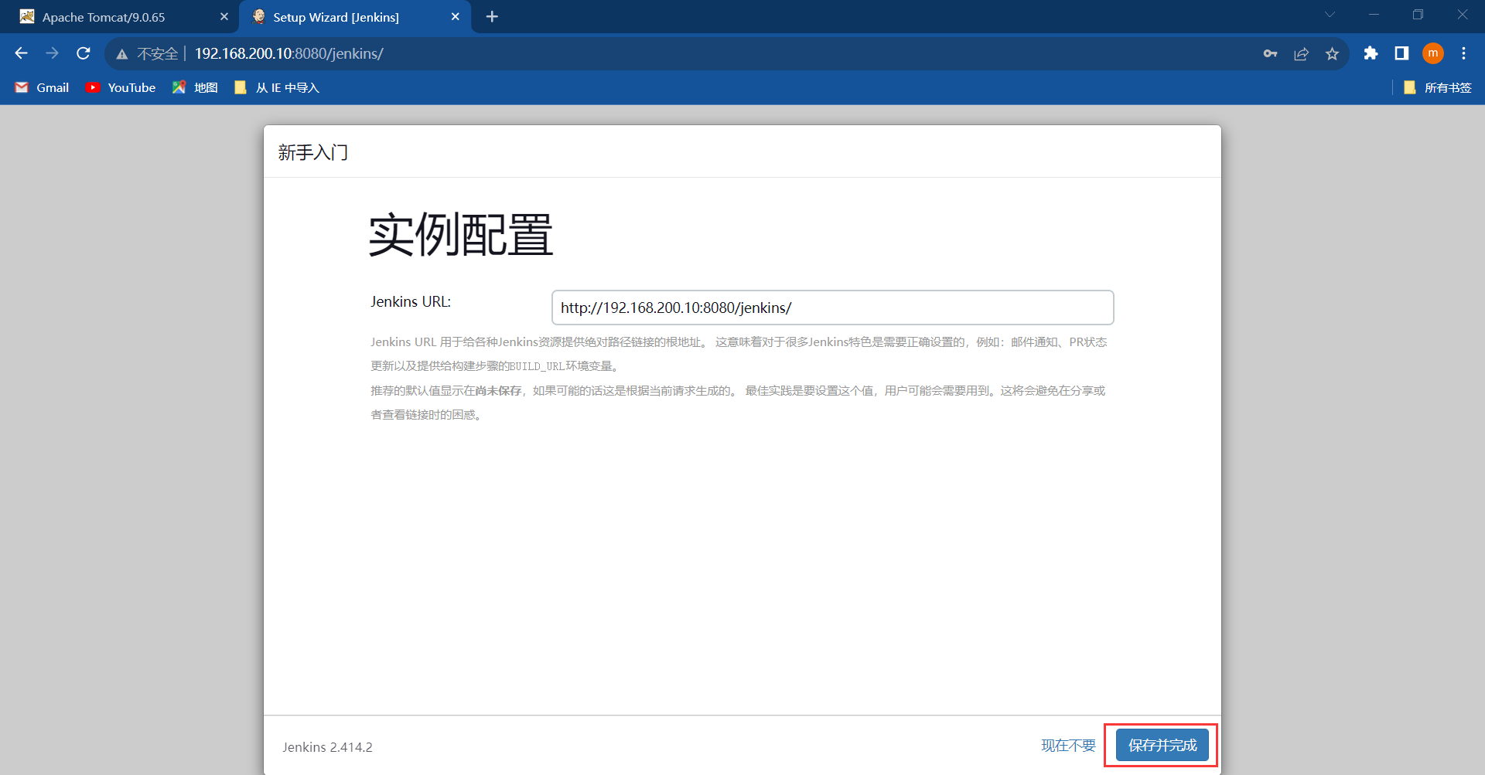
Task: Open the extensions puzzle icon
Action: [x=1371, y=53]
